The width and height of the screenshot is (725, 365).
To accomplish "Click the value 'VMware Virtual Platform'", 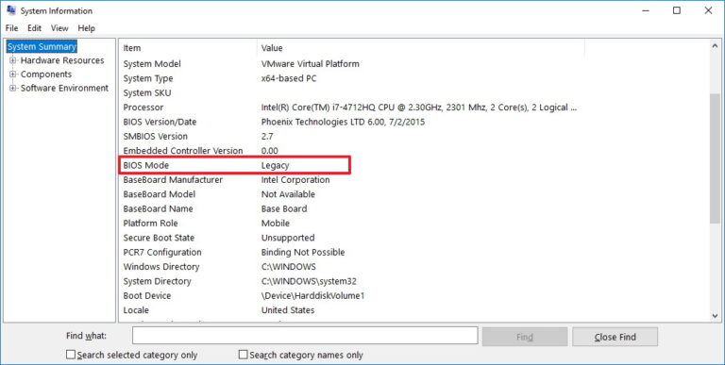I will coord(311,64).
